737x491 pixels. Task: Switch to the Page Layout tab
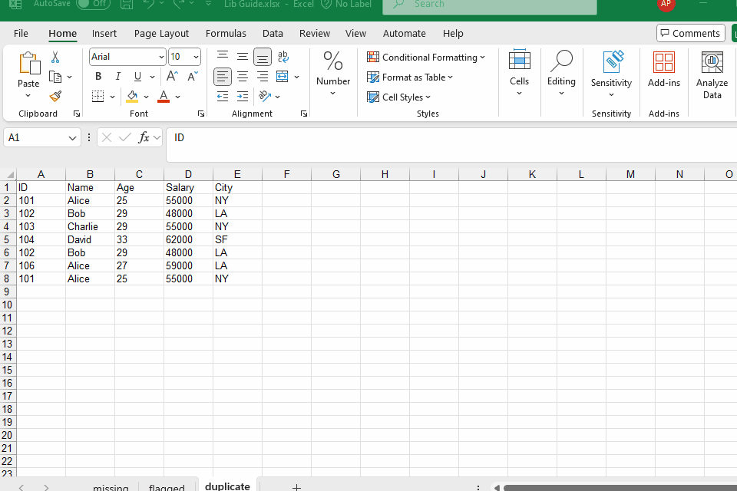pos(161,33)
